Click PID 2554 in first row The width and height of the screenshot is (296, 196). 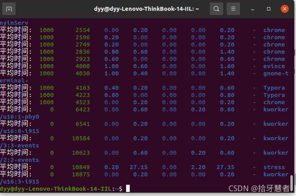[x=83, y=30]
